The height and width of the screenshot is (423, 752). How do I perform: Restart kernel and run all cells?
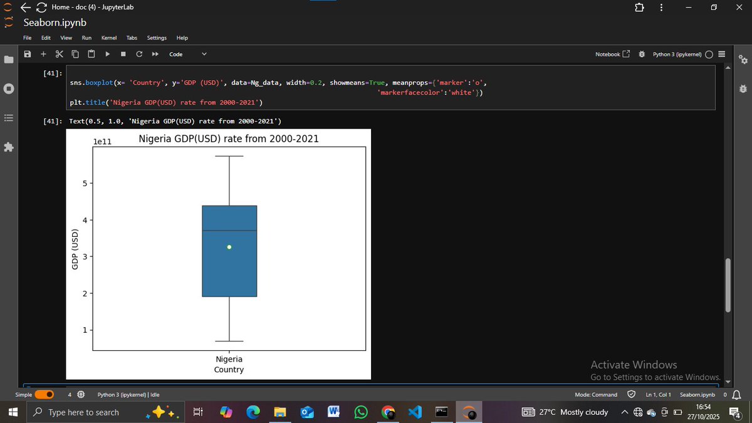(154, 54)
